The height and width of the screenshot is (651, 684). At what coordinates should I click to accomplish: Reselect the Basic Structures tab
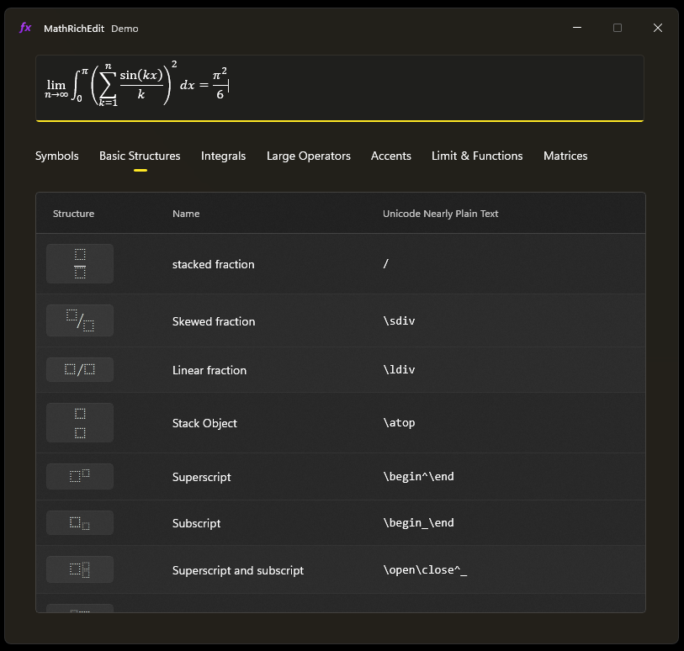[139, 156]
